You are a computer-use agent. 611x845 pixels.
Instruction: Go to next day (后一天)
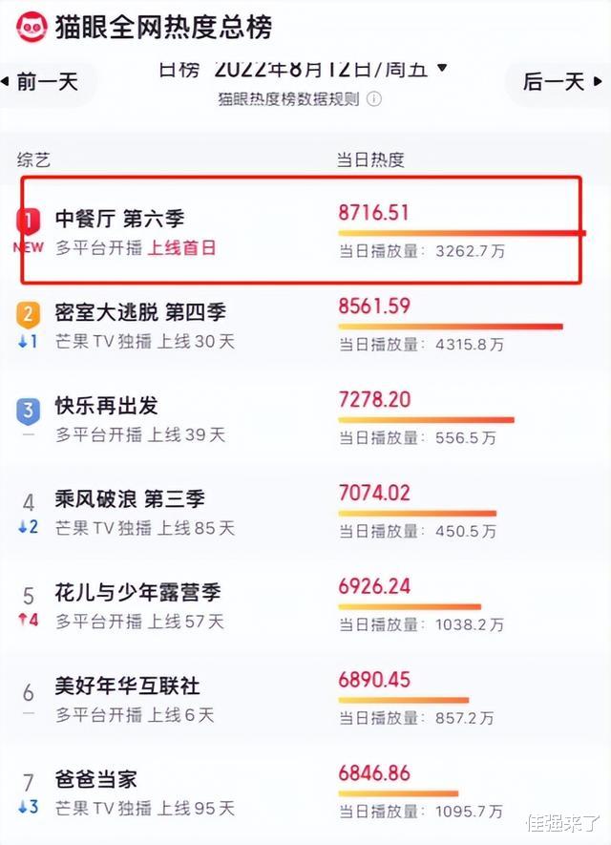pyautogui.click(x=562, y=82)
